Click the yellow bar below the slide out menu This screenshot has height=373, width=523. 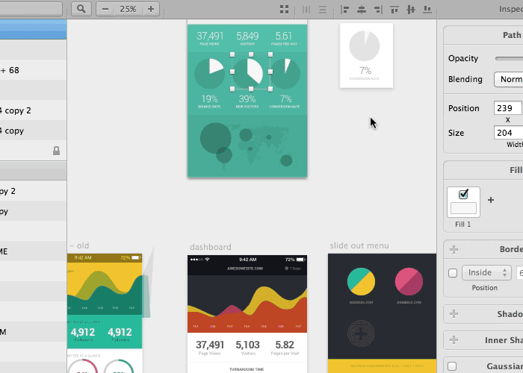(383, 366)
